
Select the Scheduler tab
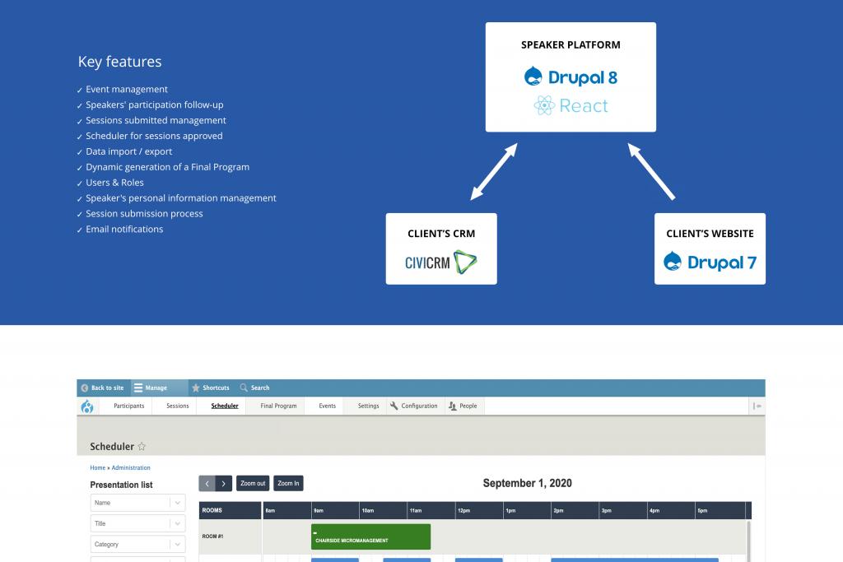(x=225, y=406)
